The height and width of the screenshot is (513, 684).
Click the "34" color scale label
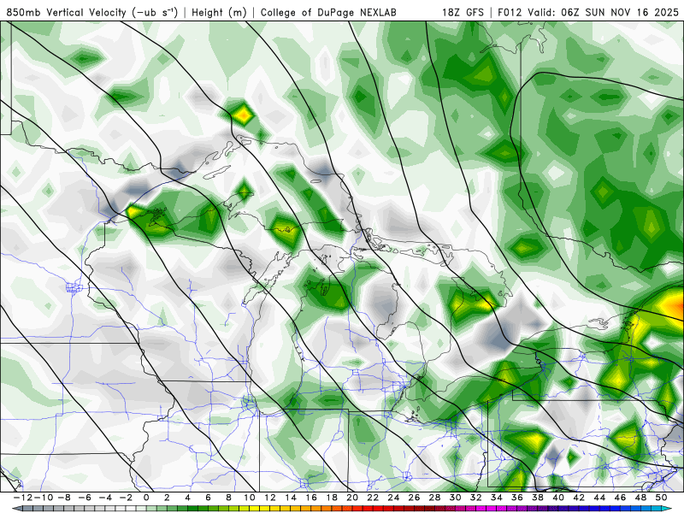pos(497,498)
